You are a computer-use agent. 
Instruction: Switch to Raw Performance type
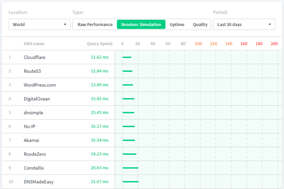point(95,24)
